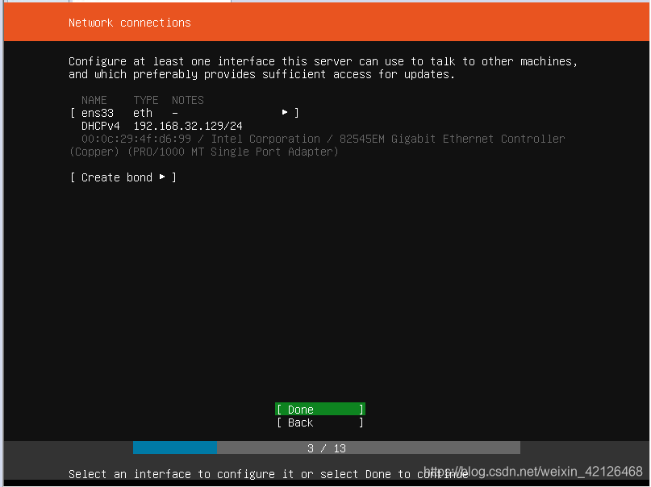651x487 pixels.
Task: Open the Create bond option
Action: (x=123, y=177)
